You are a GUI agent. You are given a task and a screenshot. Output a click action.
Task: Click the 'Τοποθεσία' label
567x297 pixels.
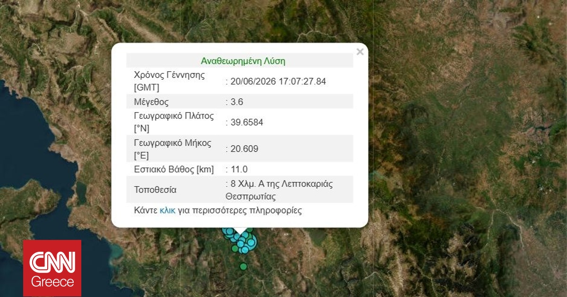pyautogui.click(x=155, y=190)
